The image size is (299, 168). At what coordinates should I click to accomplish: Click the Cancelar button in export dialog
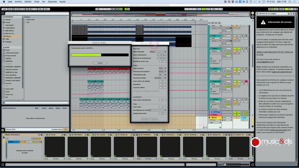tap(154, 119)
